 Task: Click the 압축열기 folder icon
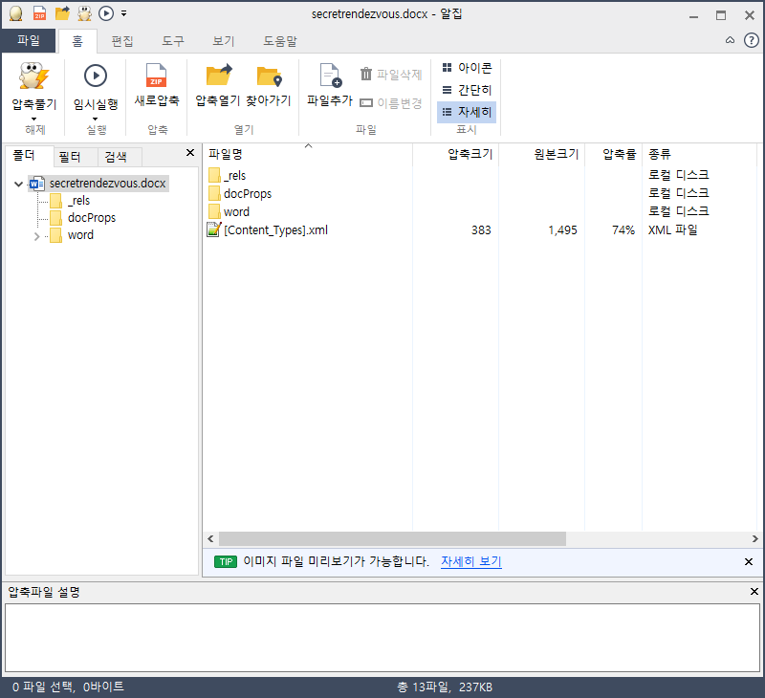point(219,76)
